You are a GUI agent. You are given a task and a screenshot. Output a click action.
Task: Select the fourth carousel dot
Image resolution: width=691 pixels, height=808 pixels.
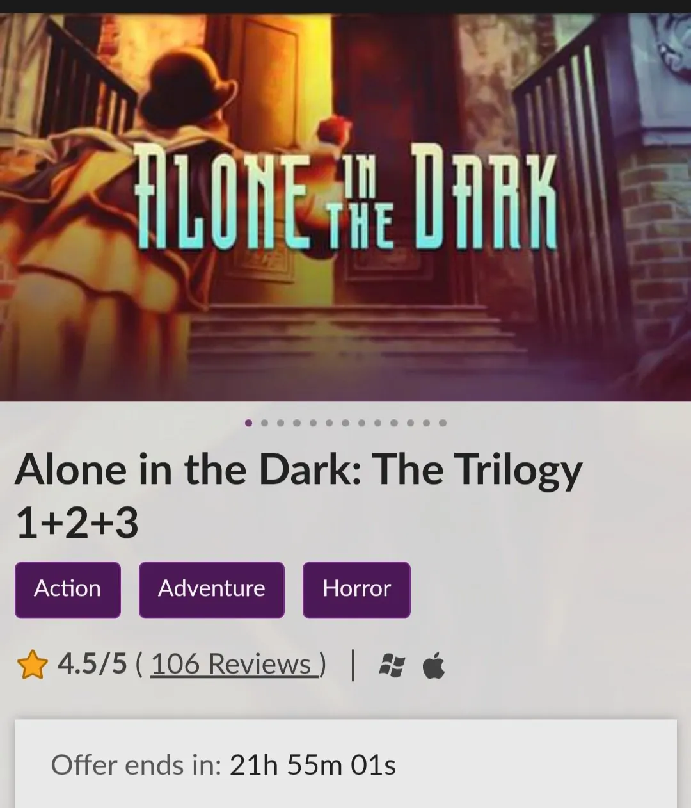[x=297, y=423]
